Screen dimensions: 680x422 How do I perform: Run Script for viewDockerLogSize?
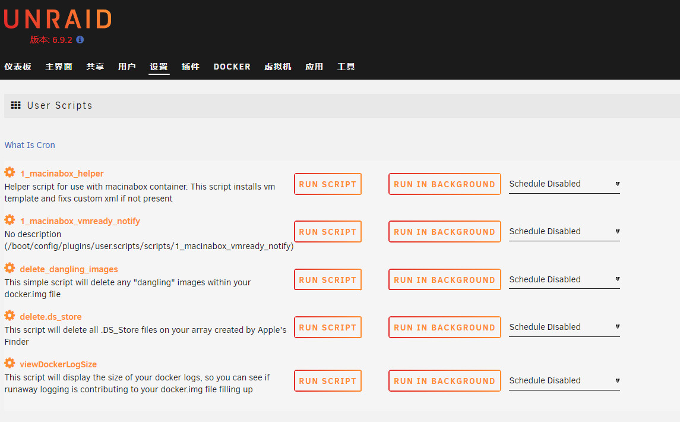(x=328, y=381)
